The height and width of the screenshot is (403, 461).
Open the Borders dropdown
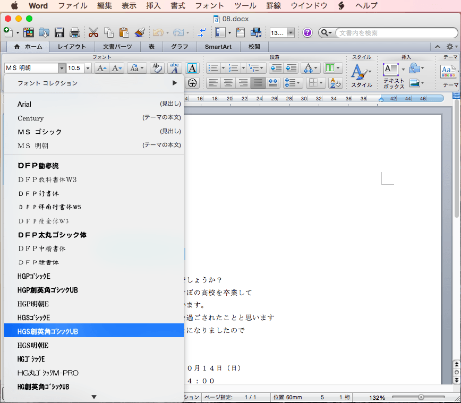click(315, 83)
